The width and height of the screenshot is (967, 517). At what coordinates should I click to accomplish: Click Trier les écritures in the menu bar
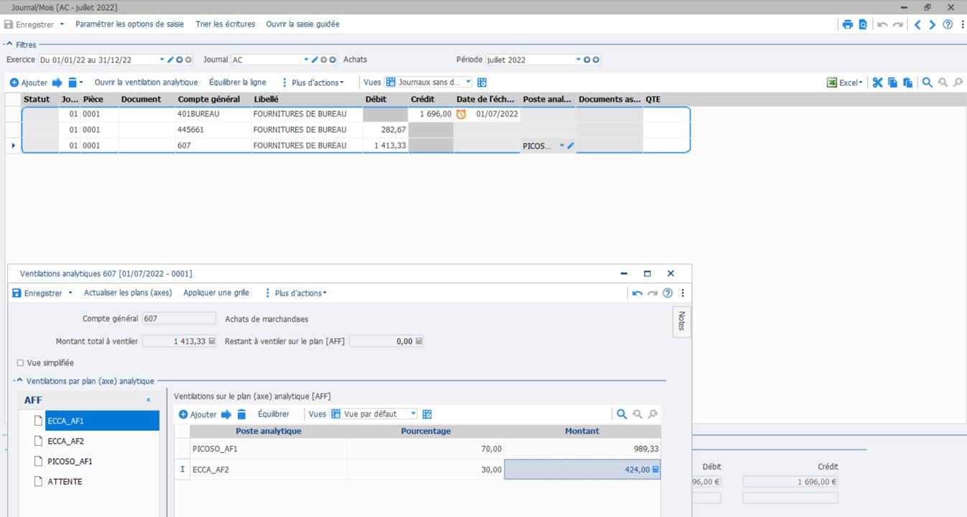click(x=225, y=24)
